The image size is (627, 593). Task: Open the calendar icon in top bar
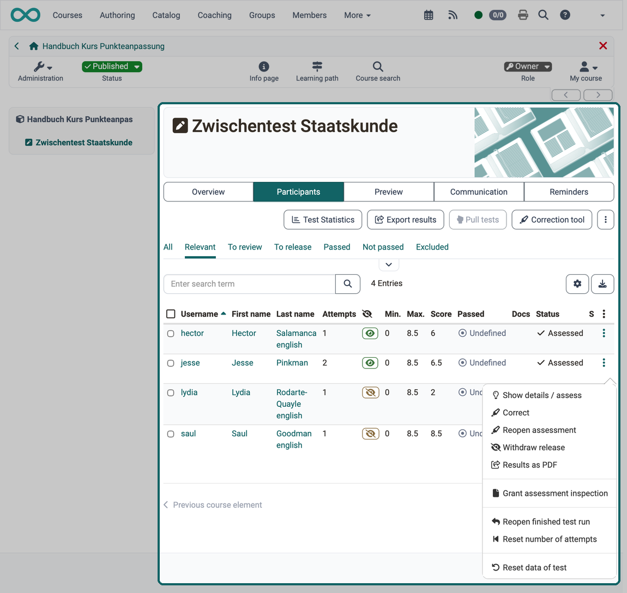(428, 15)
